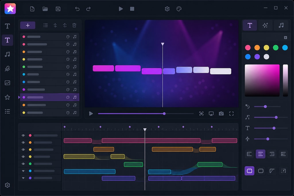Select the highlighted text tool in left sidebar
Viewport: 294px width, 196px height.
(7, 40)
